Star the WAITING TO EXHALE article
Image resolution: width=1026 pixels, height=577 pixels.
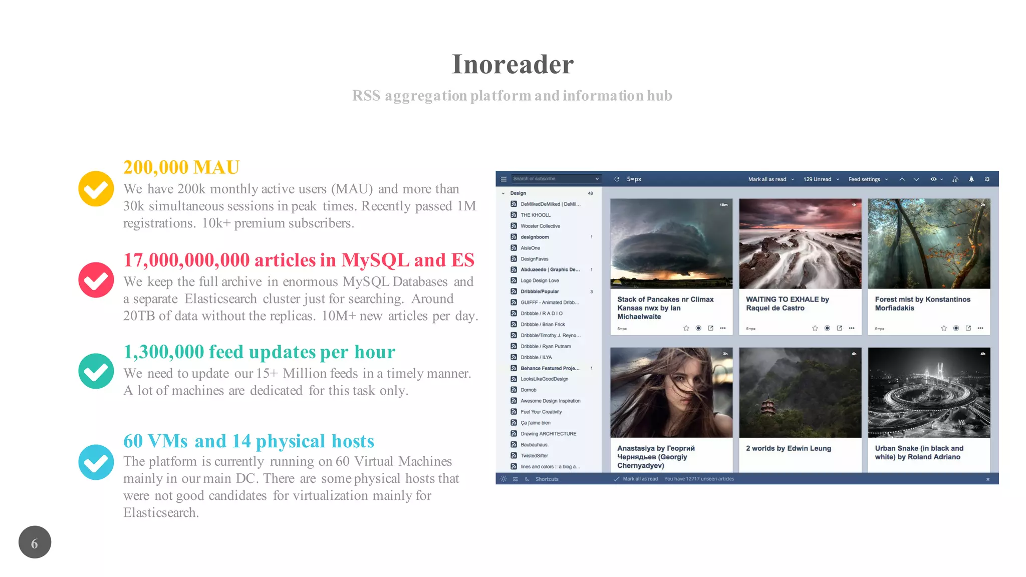(x=815, y=328)
